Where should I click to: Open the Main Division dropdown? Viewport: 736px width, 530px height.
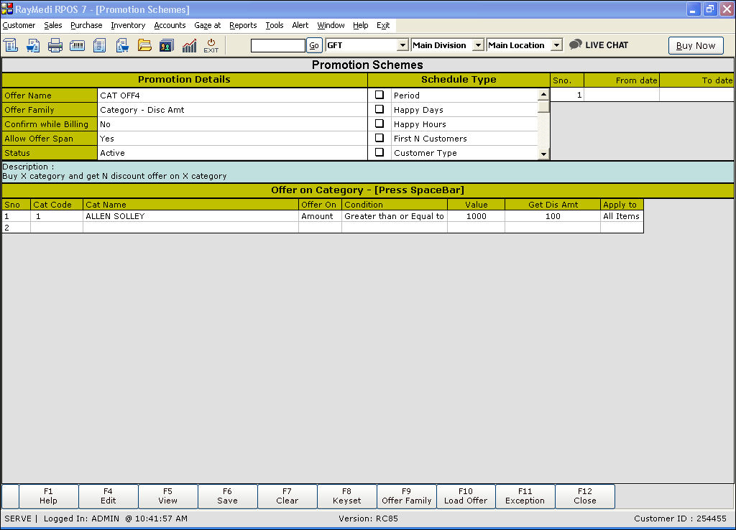coord(478,45)
